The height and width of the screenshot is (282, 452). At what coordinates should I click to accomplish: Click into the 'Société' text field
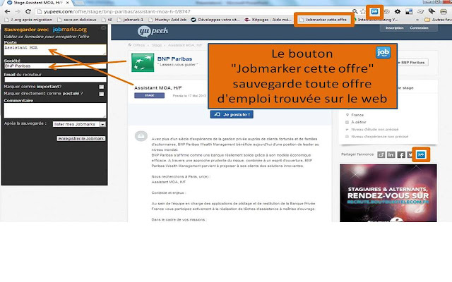[x=55, y=66]
